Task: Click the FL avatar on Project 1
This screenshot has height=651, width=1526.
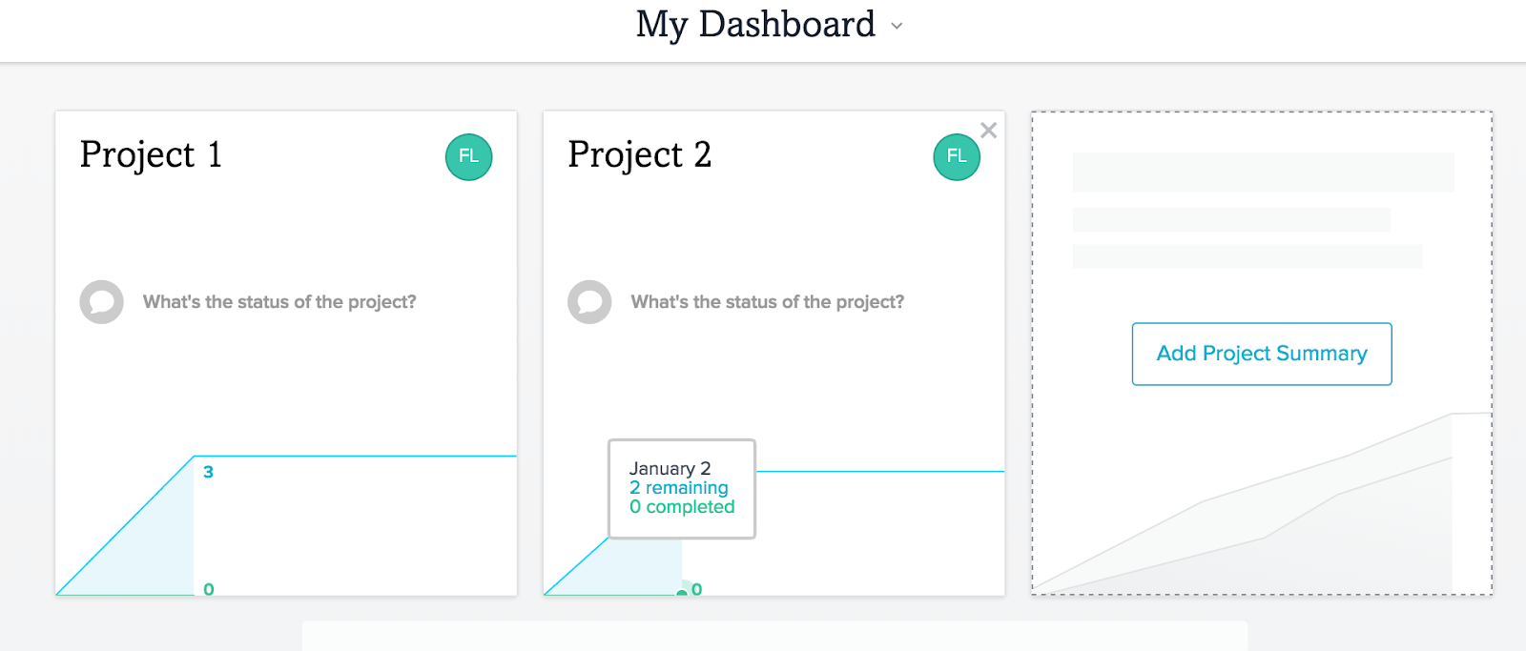Action: tap(468, 157)
